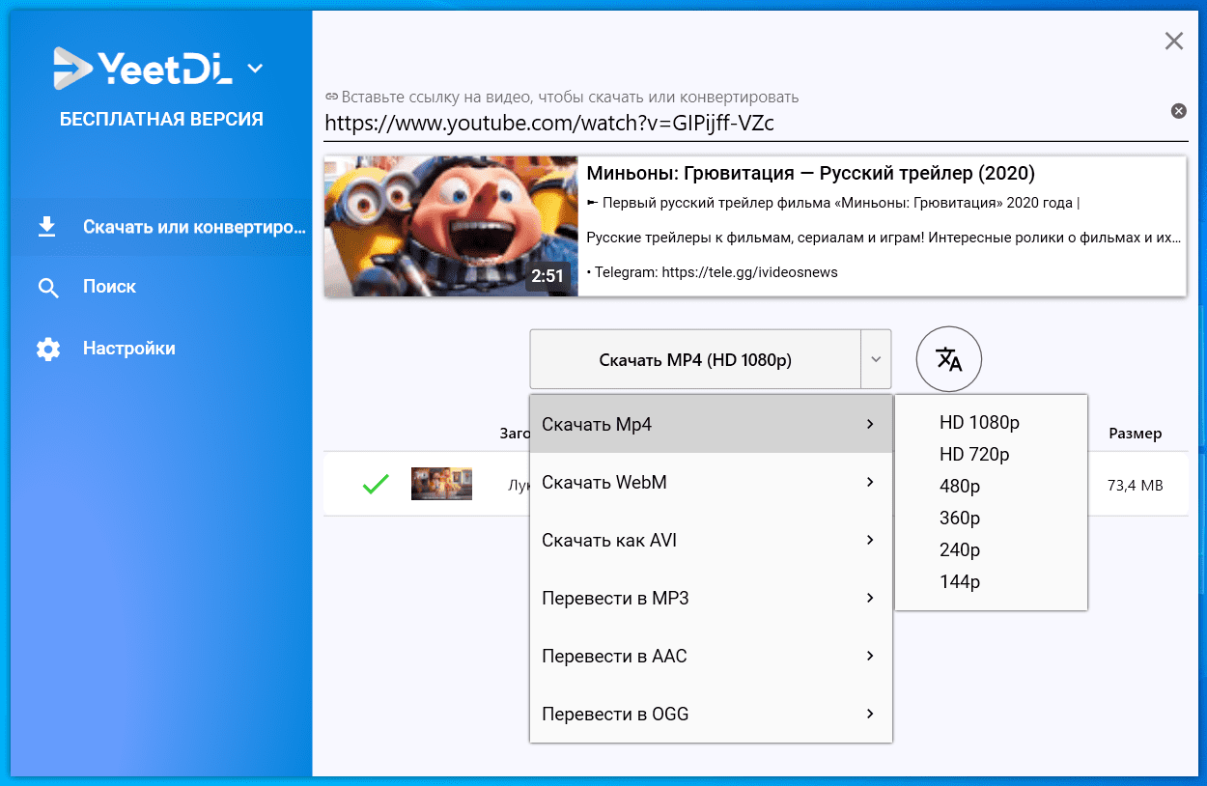Click the Размер column header
The image size is (1207, 786).
[x=1135, y=434]
